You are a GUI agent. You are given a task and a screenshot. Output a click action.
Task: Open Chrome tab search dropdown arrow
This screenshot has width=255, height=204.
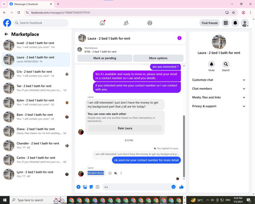click(x=4, y=4)
